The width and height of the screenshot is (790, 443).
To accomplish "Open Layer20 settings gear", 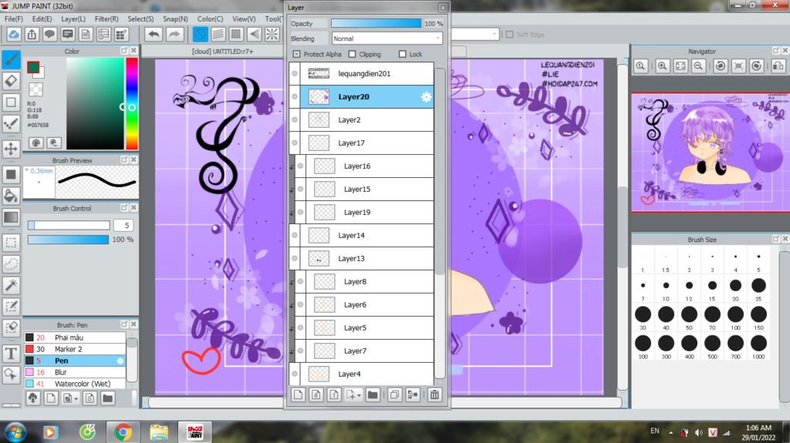I will [426, 96].
